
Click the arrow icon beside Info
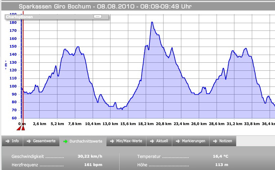[x=7, y=141]
